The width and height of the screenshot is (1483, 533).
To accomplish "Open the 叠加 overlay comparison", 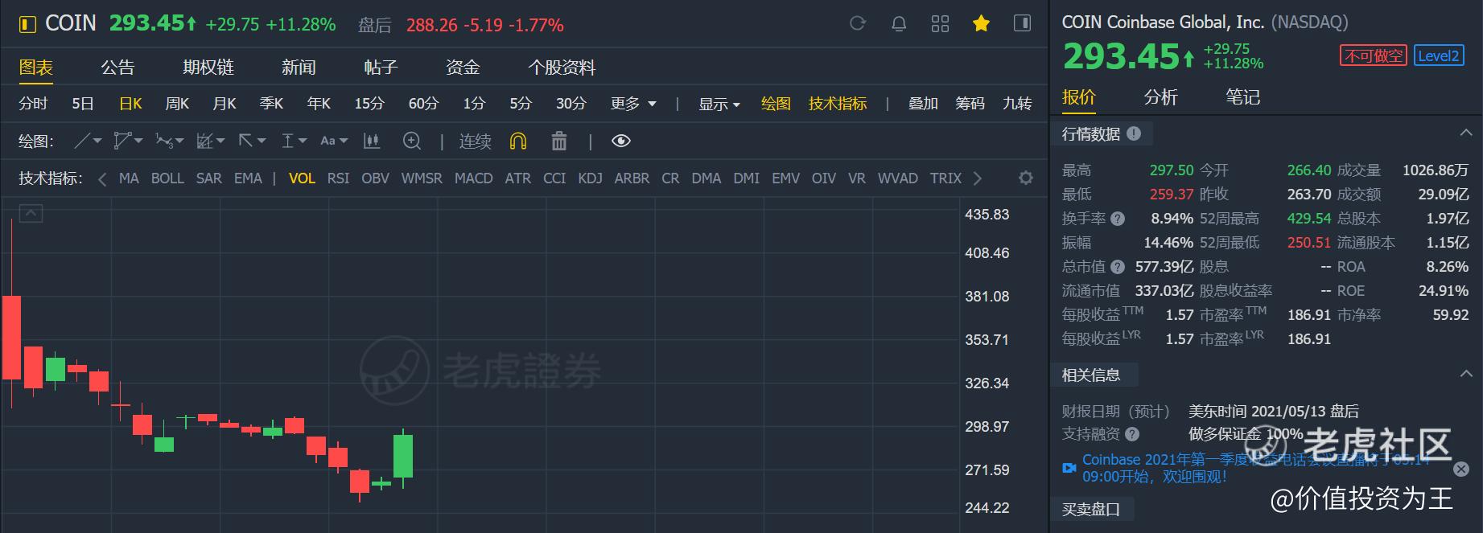I will coord(923,104).
